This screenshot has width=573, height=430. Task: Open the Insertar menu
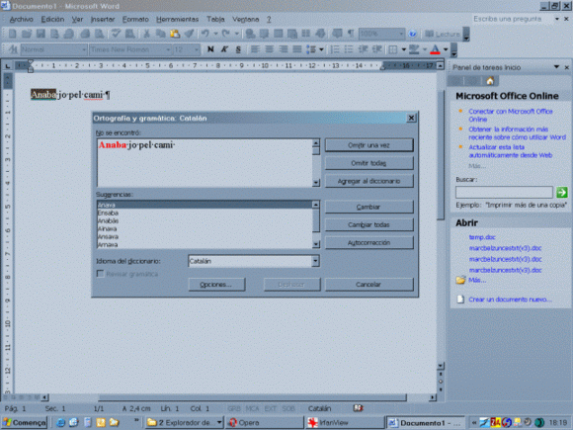pos(103,20)
